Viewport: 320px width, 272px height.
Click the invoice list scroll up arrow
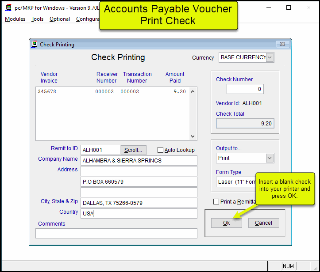193,91
